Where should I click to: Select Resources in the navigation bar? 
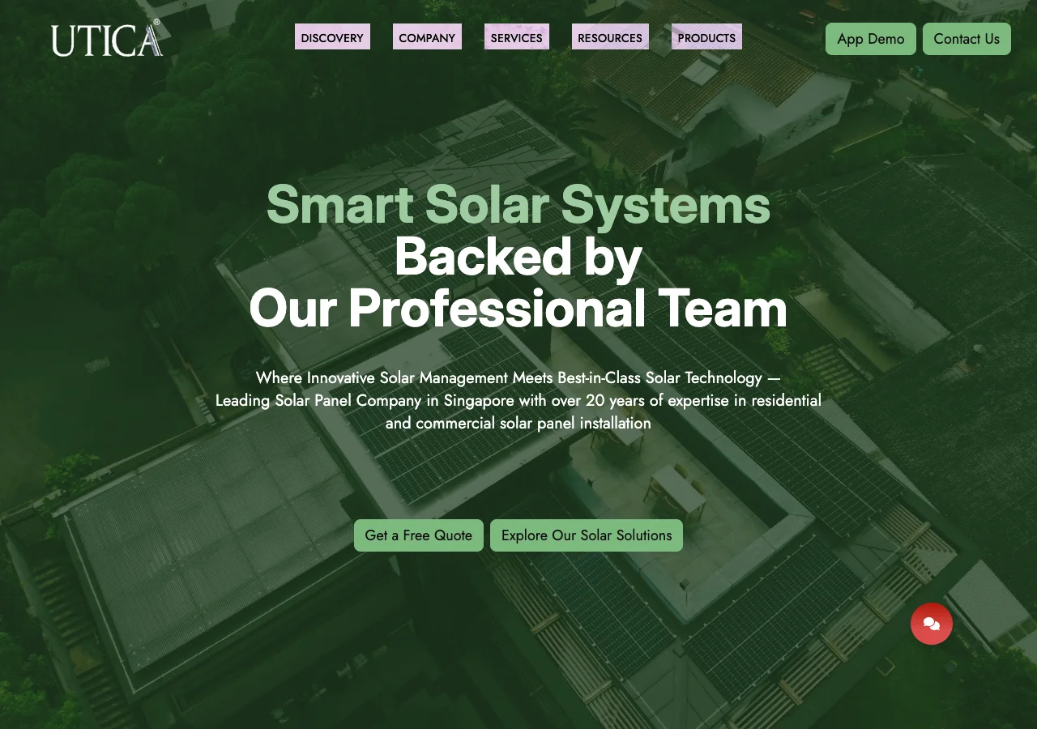(x=609, y=37)
